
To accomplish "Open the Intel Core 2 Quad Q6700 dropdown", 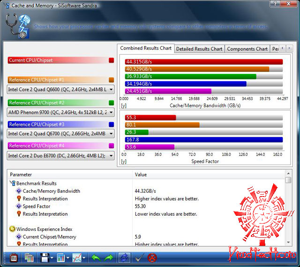I will [60, 133].
